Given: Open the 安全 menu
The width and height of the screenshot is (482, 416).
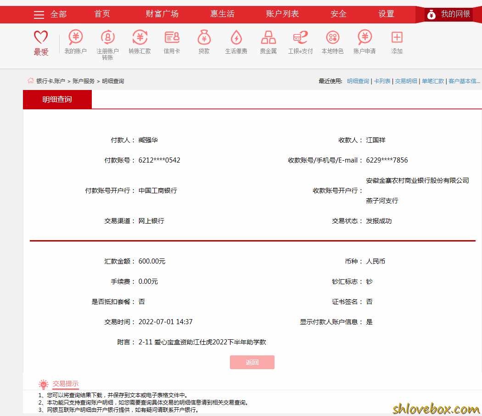Looking at the screenshot, I should [x=338, y=14].
